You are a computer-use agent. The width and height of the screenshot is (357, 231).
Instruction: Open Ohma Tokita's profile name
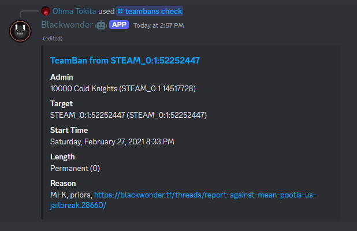74,11
